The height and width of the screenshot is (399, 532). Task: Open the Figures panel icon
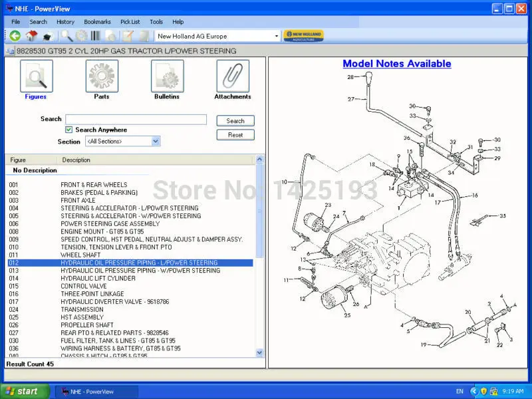tap(37, 76)
